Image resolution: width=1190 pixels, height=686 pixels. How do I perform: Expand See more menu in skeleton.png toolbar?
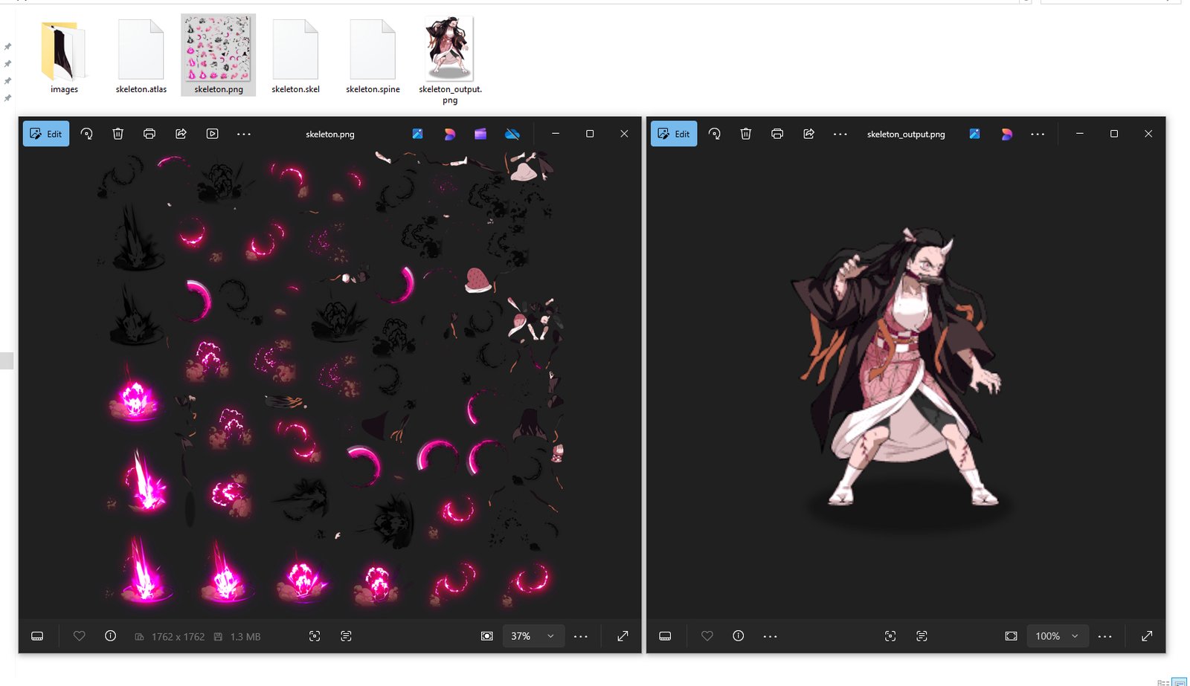click(x=244, y=134)
